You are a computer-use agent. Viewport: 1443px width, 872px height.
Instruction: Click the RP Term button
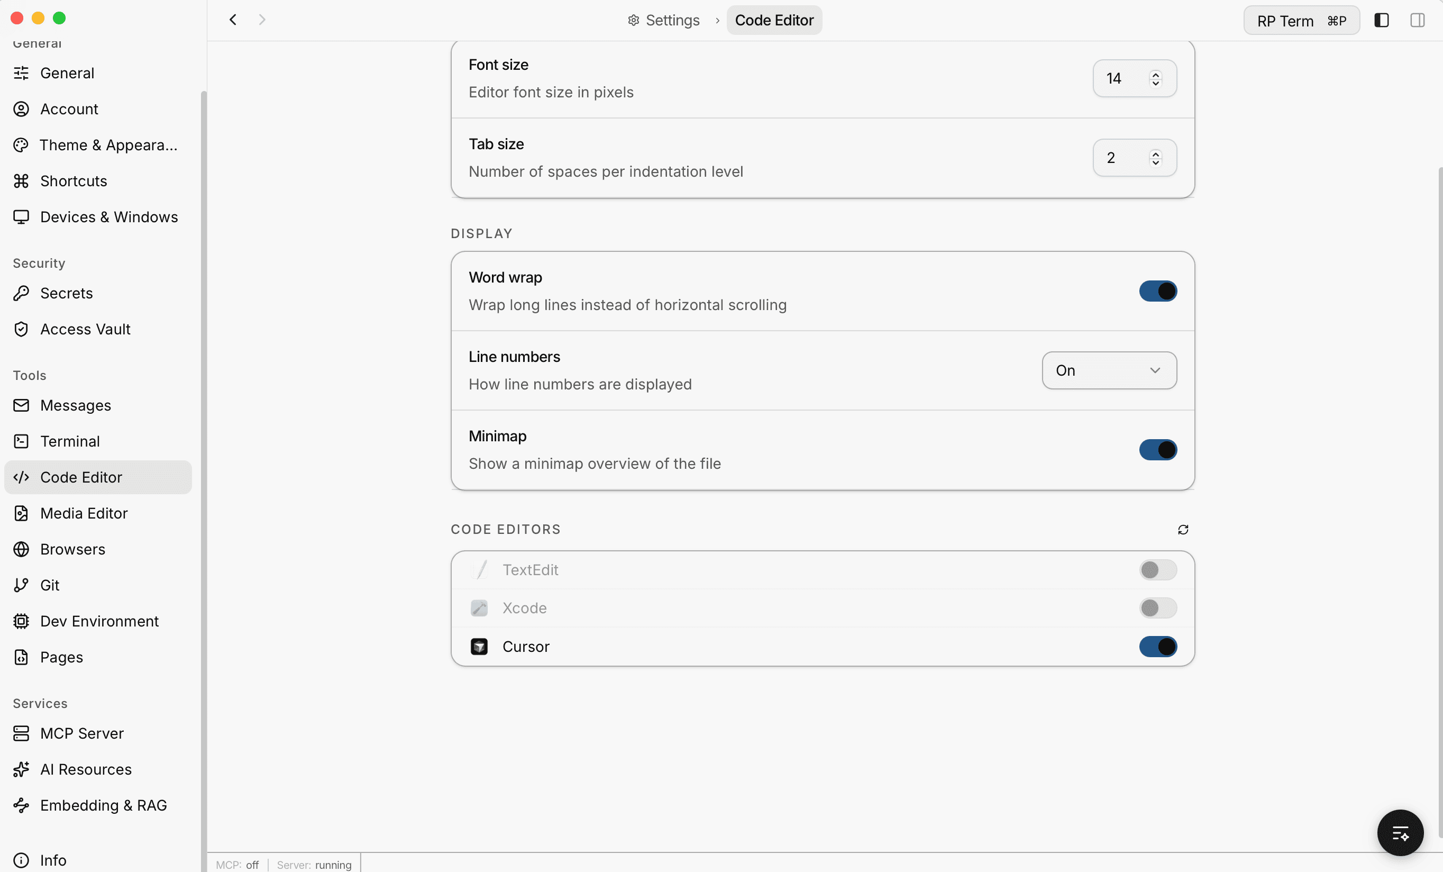click(x=1301, y=20)
